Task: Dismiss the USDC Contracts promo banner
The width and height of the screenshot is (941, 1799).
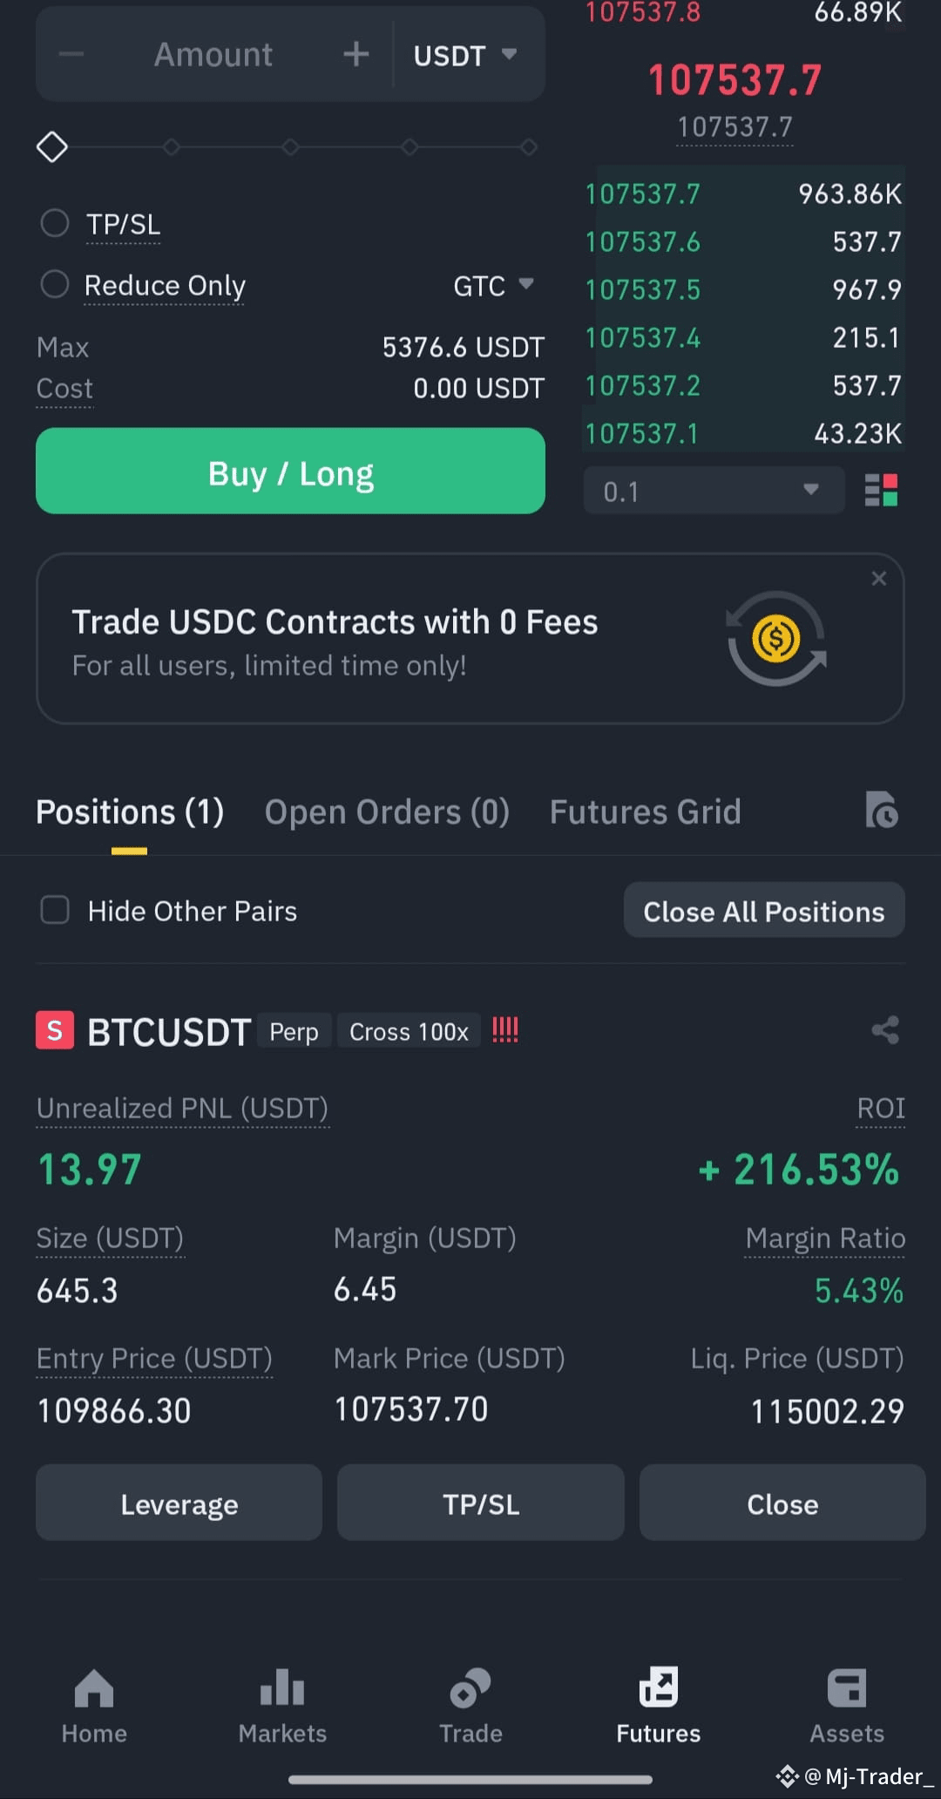Action: point(879,578)
